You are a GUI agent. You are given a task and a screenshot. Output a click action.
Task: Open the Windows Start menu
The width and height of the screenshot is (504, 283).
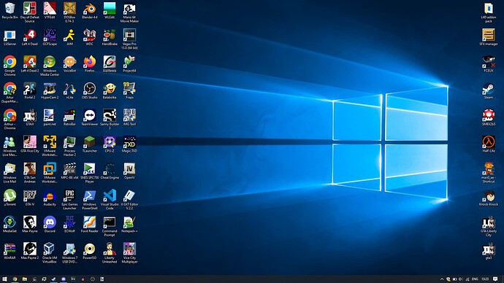4,279
